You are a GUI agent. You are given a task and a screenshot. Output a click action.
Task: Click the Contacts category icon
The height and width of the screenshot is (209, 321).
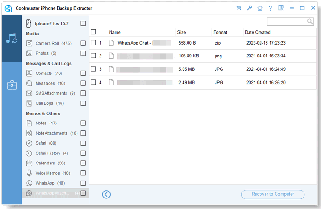coord(29,73)
